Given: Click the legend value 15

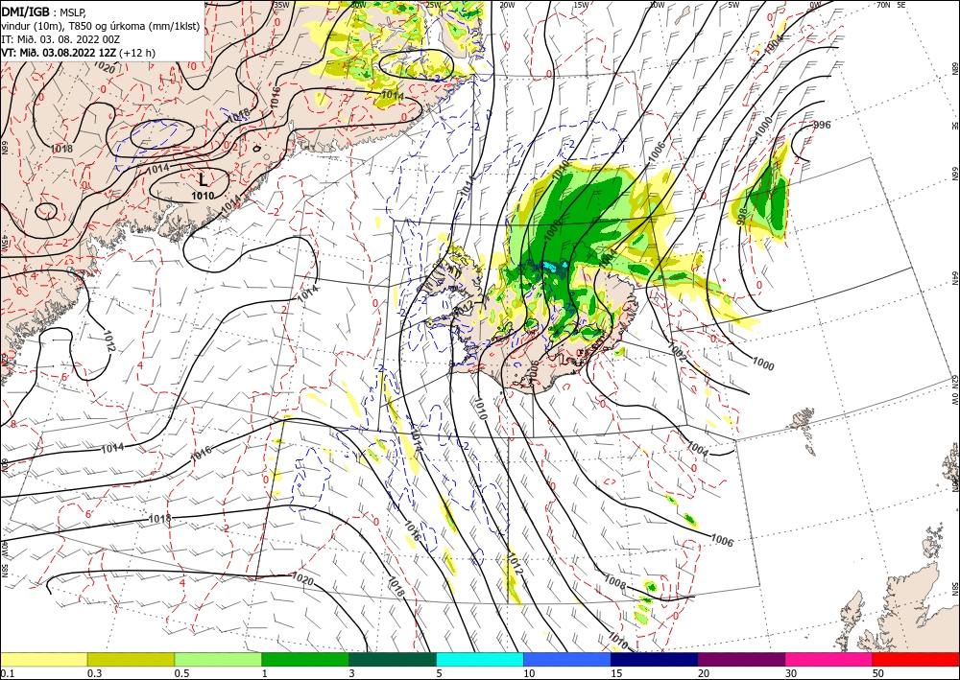Looking at the screenshot, I should click(616, 673).
